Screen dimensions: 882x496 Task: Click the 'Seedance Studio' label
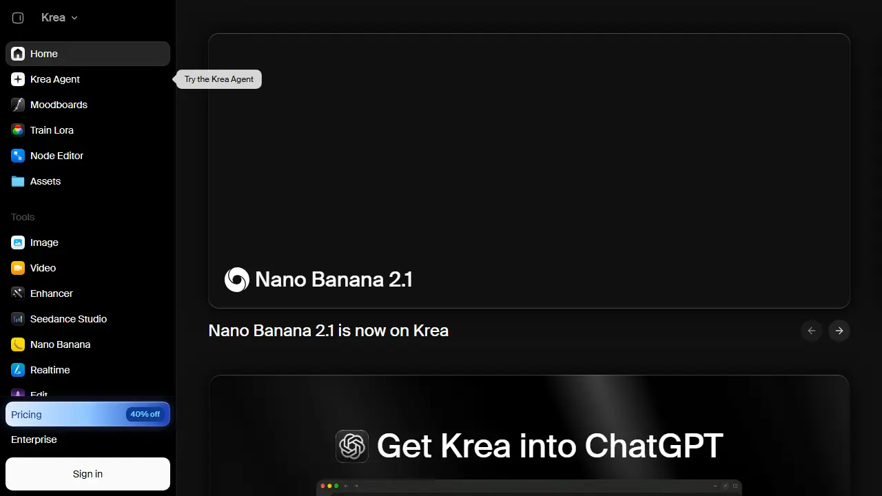coord(68,319)
